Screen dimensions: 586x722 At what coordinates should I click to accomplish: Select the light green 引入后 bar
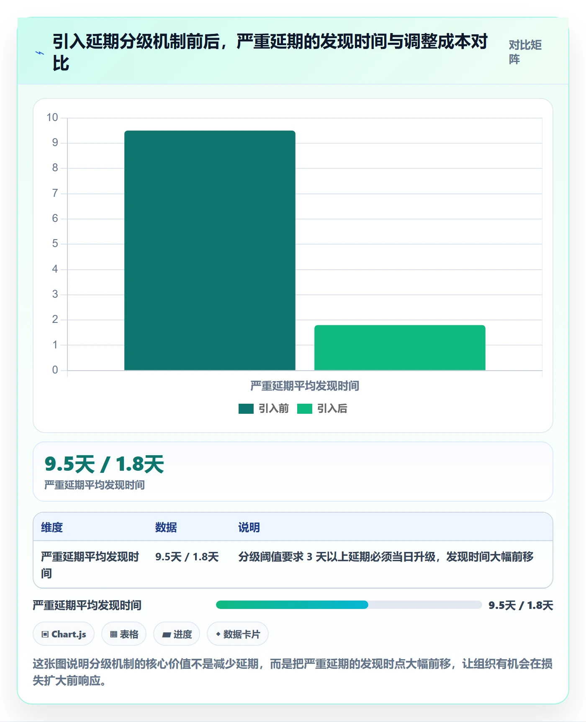tap(400, 348)
